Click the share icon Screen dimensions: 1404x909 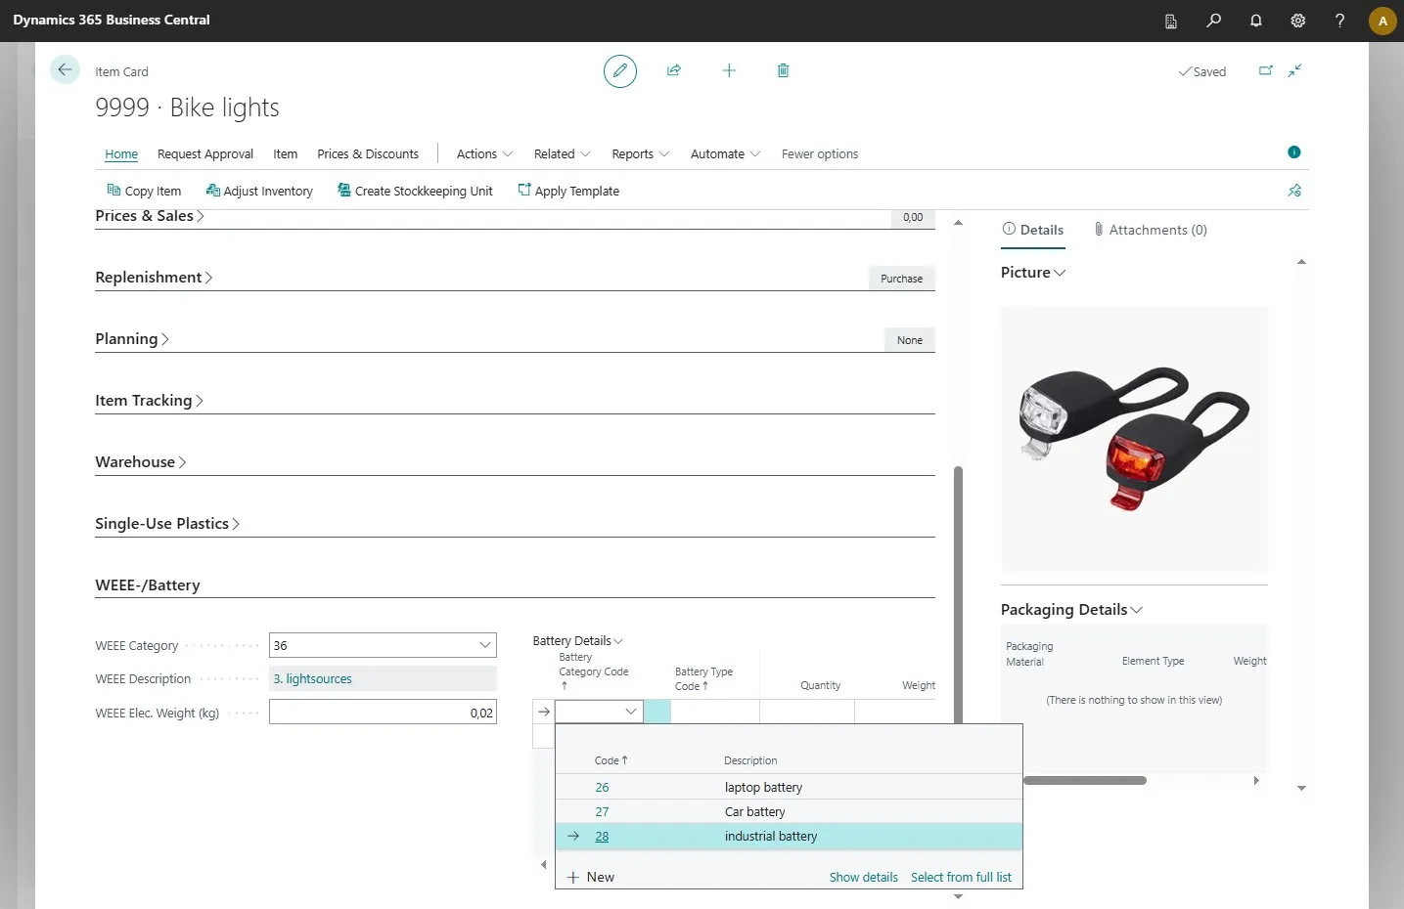click(674, 70)
